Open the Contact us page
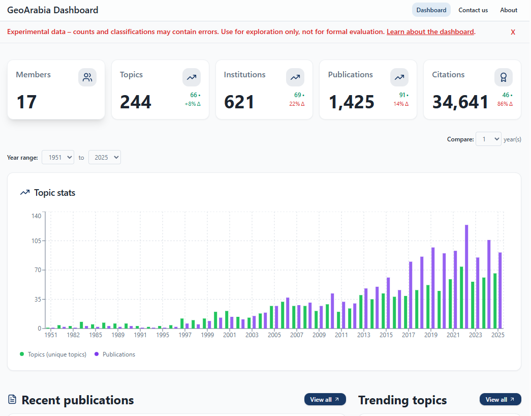 473,10
